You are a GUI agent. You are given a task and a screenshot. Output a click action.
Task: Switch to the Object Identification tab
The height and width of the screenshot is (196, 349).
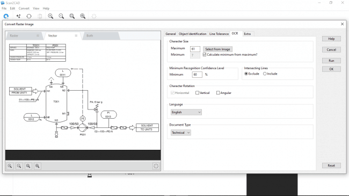tap(193, 34)
